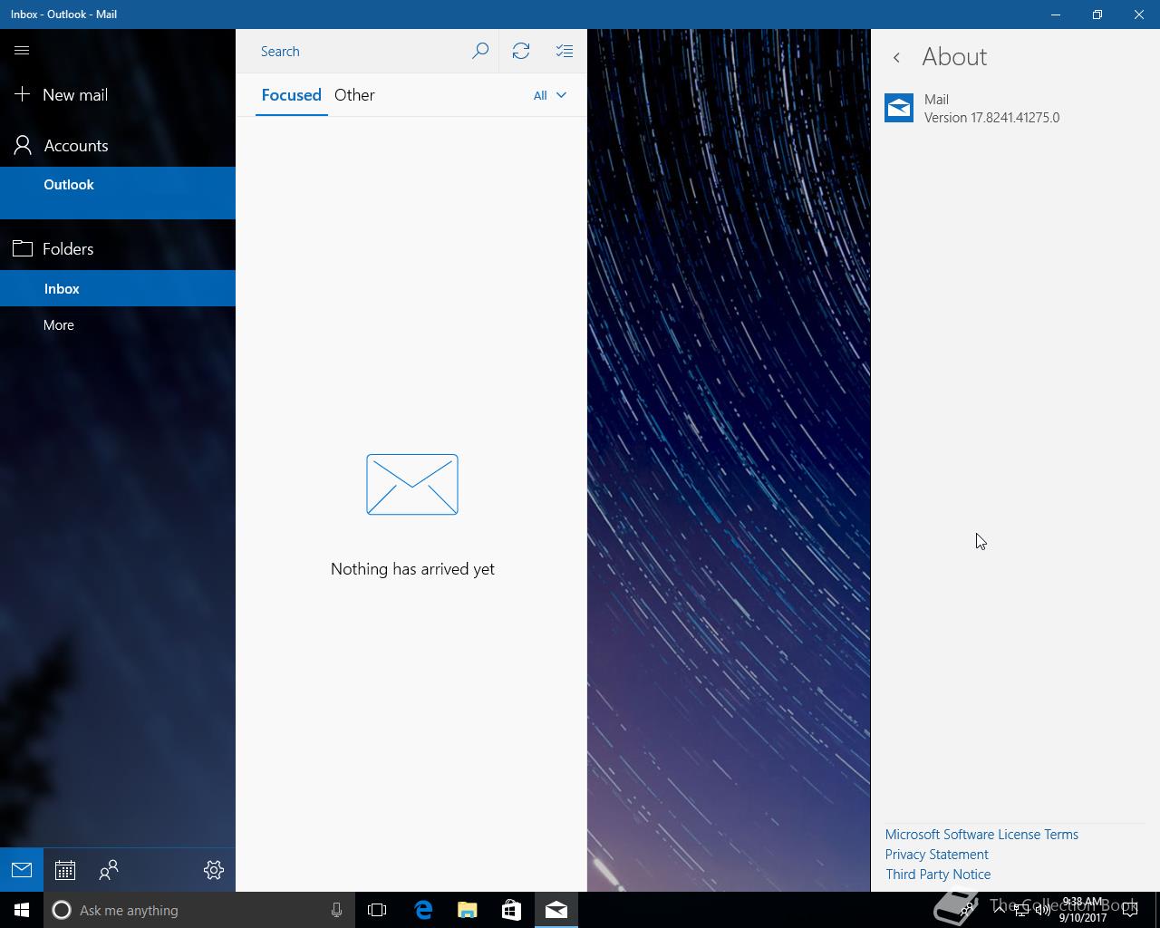1160x928 pixels.
Task: Switch to the Calendar app
Action: pos(65,870)
